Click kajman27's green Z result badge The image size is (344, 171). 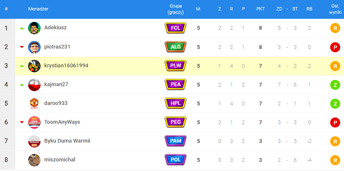pyautogui.click(x=334, y=85)
